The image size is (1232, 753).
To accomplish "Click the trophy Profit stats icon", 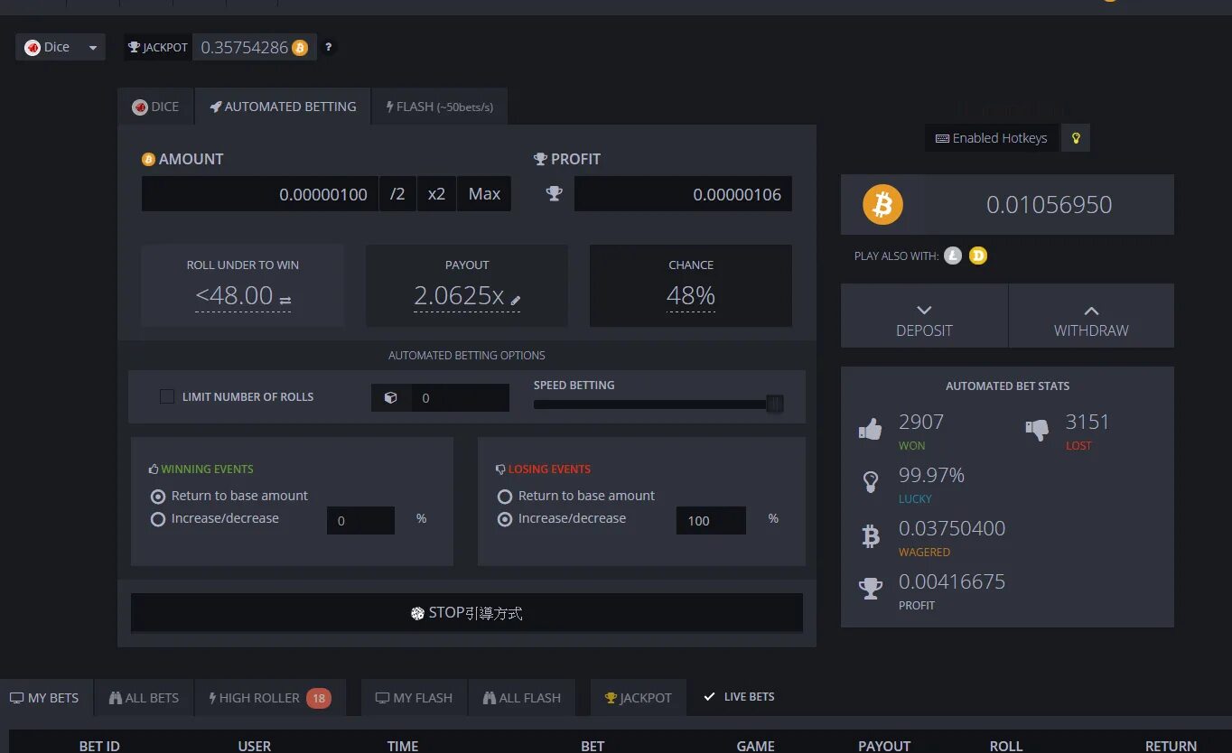I will [870, 589].
